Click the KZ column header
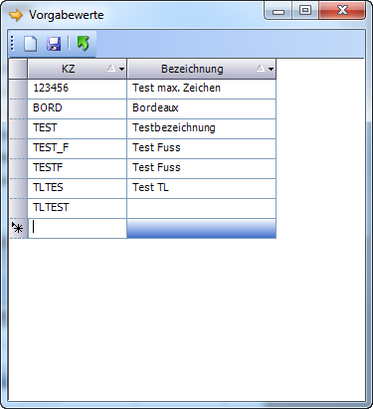This screenshot has width=373, height=409. point(77,69)
